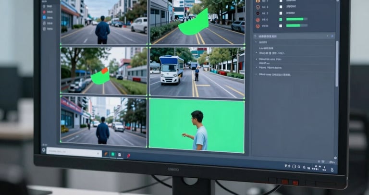This screenshot has width=369, height=195.
Task: Select the feed showing the white and blue truck
Action: [197, 72]
